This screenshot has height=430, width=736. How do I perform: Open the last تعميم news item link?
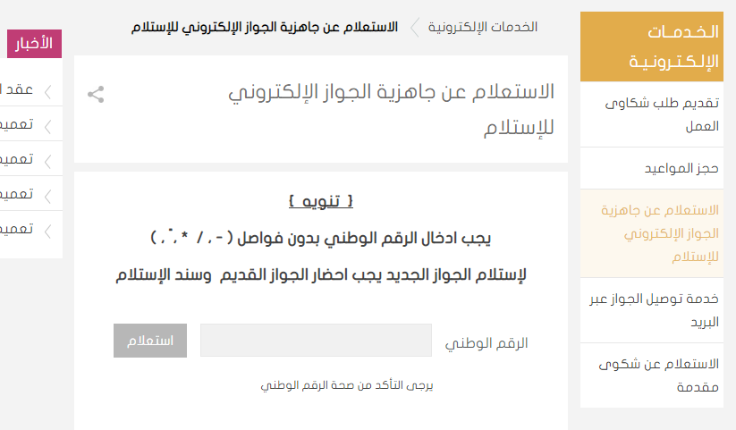pos(20,229)
